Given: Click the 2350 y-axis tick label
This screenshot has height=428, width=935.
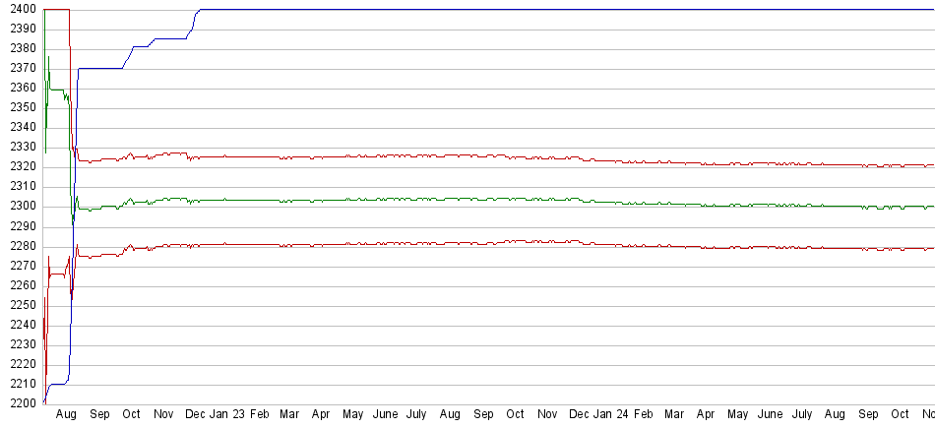Looking at the screenshot, I should 19,108.
